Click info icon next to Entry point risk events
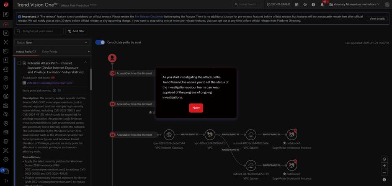The height and width of the screenshot is (186, 392). (x=54, y=90)
